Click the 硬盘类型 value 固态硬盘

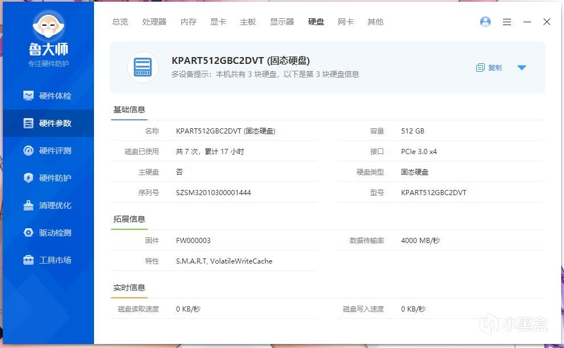tap(415, 172)
